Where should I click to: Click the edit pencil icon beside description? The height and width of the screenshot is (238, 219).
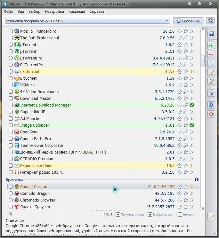211,217
